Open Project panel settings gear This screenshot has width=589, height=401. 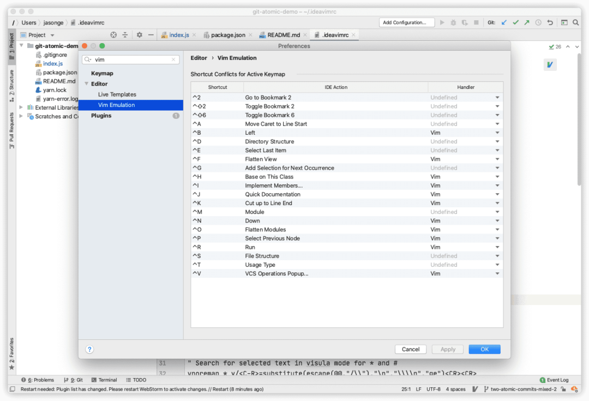tap(140, 35)
